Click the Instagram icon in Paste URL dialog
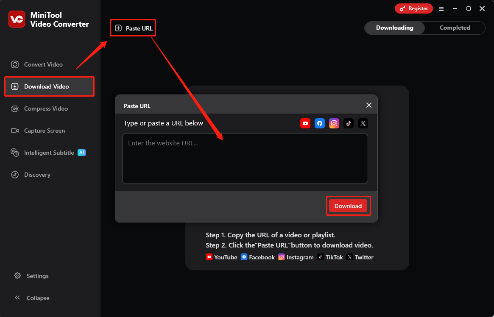 click(334, 123)
